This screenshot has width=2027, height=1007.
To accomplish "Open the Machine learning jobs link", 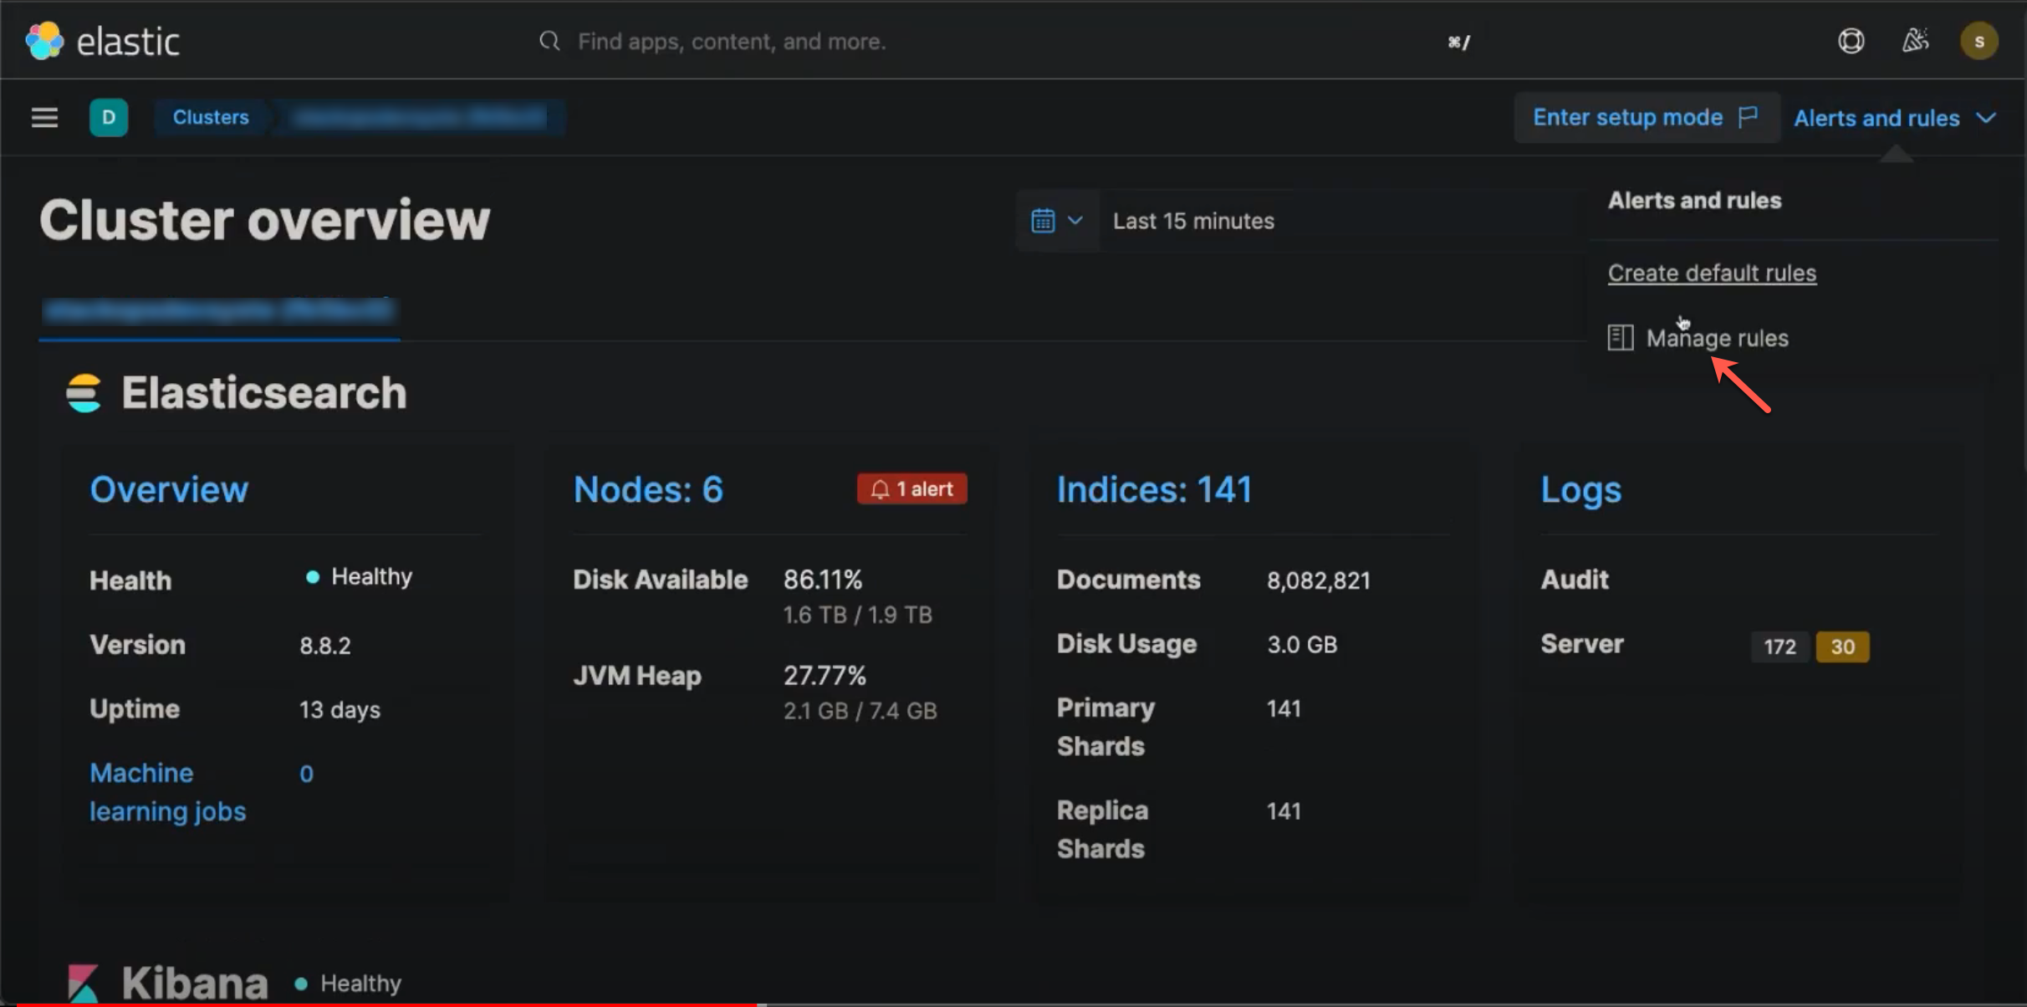I will pos(167,791).
